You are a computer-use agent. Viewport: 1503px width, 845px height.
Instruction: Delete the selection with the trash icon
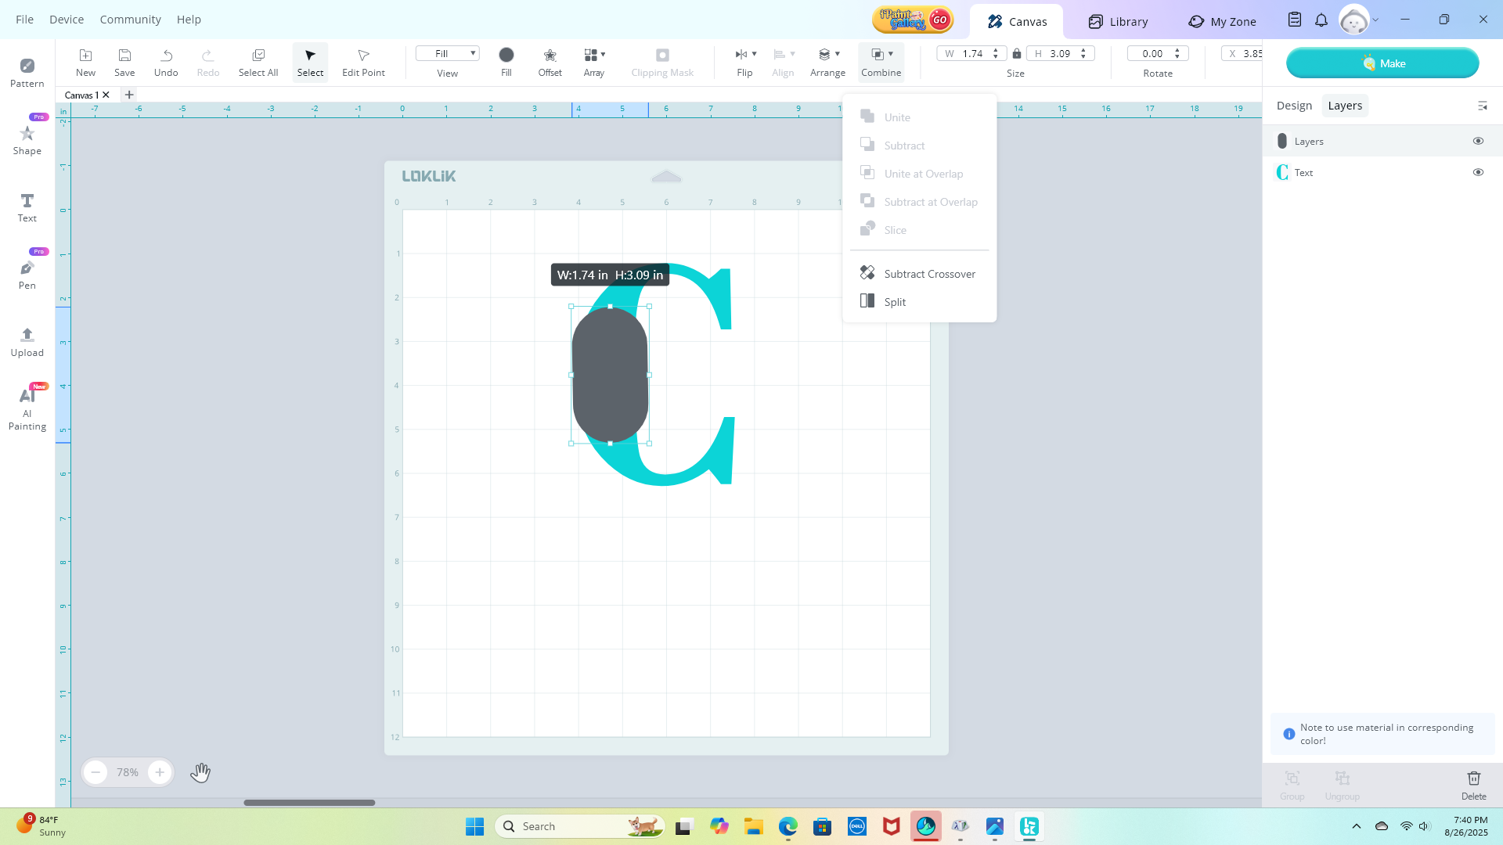[x=1473, y=778]
